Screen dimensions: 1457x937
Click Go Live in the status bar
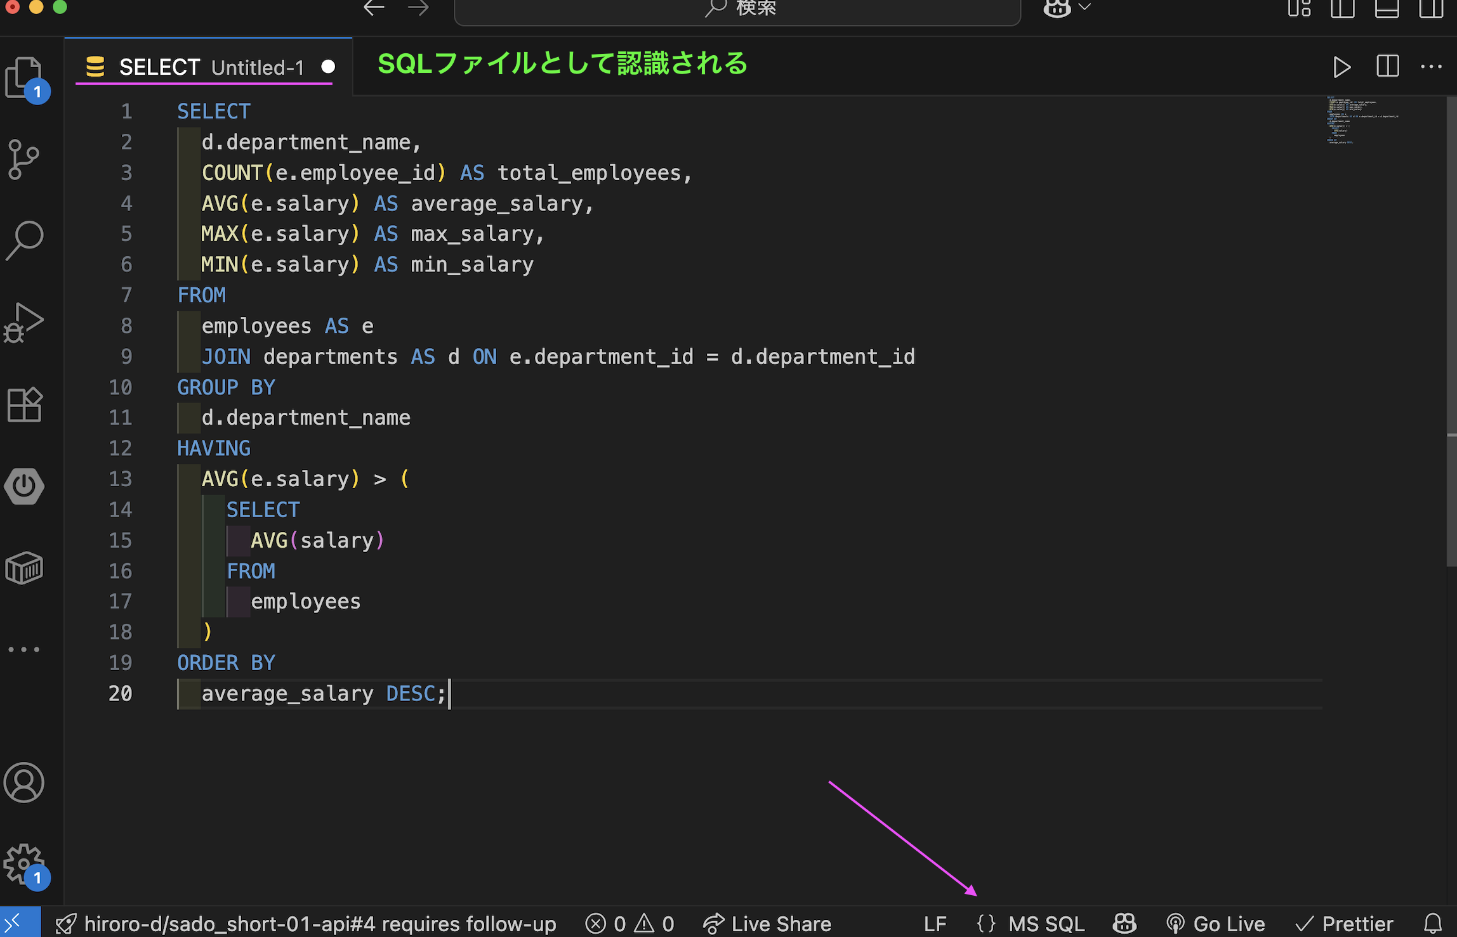click(1215, 924)
